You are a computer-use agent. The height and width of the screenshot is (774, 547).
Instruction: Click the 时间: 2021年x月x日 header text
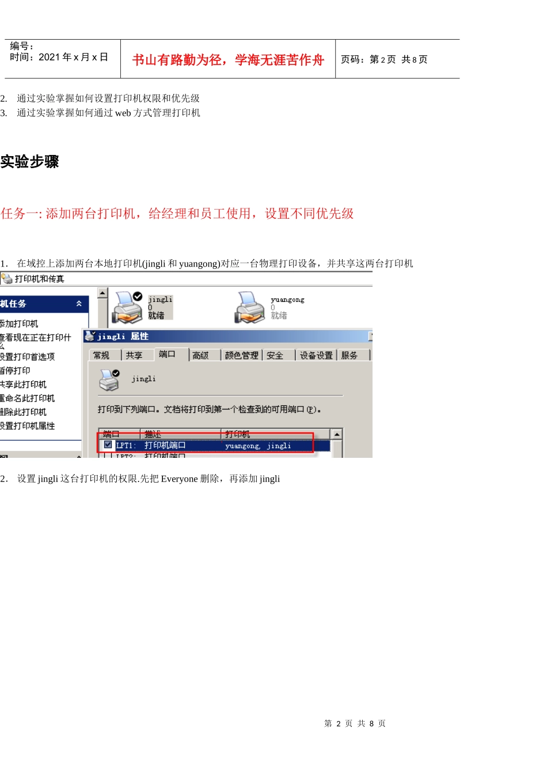click(x=59, y=57)
